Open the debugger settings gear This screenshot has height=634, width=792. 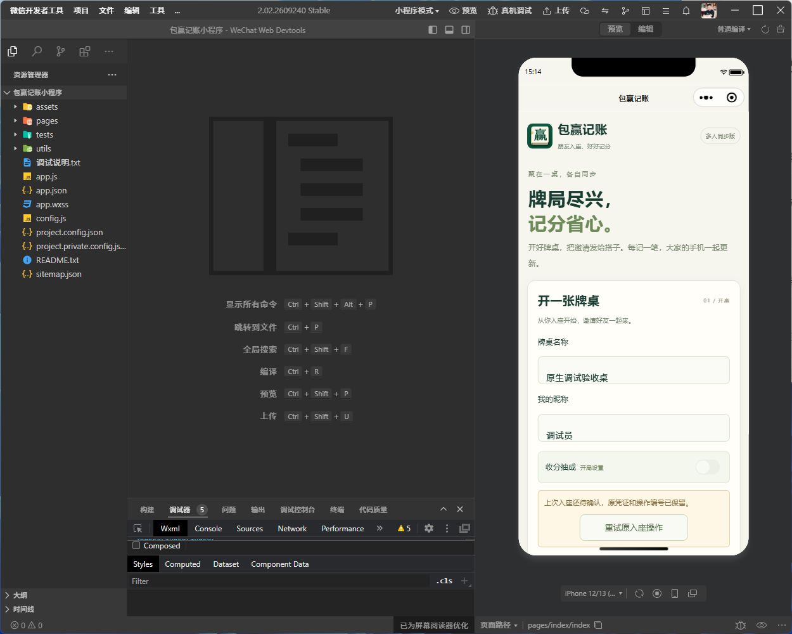click(429, 528)
